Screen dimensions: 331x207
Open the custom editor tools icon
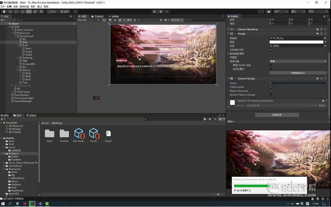[41, 12]
